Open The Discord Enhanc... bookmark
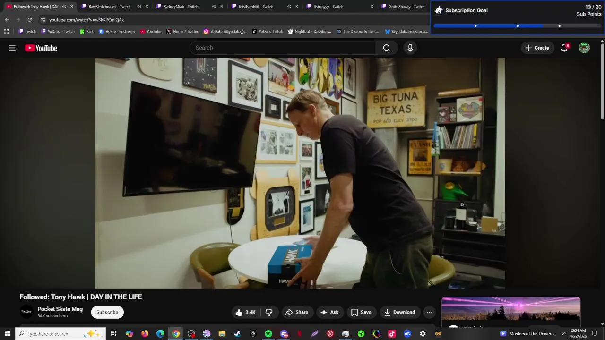The image size is (605, 340). click(x=358, y=32)
